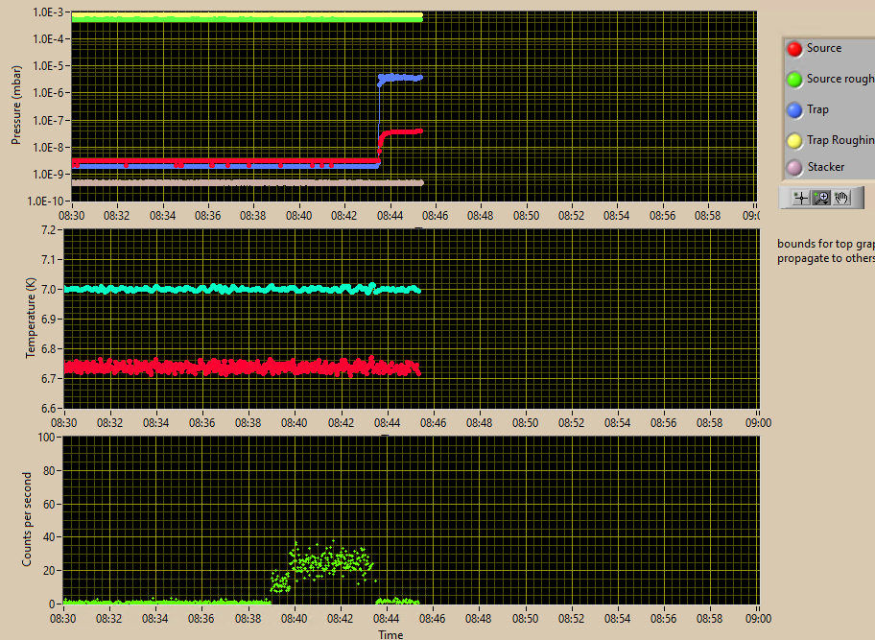This screenshot has height=640, width=875.
Task: Click 1.0E-8 on pressure axis
Action: point(49,148)
